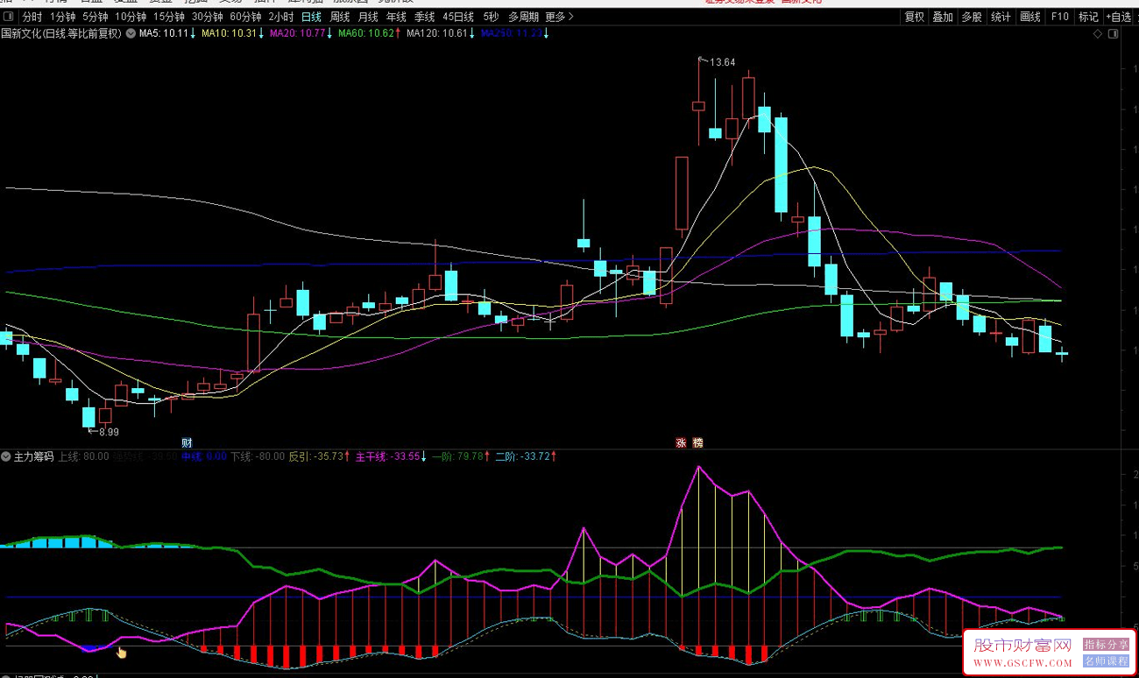Open the 名师课程 link in the banner
This screenshot has height=678, width=1139.
pyautogui.click(x=1107, y=661)
